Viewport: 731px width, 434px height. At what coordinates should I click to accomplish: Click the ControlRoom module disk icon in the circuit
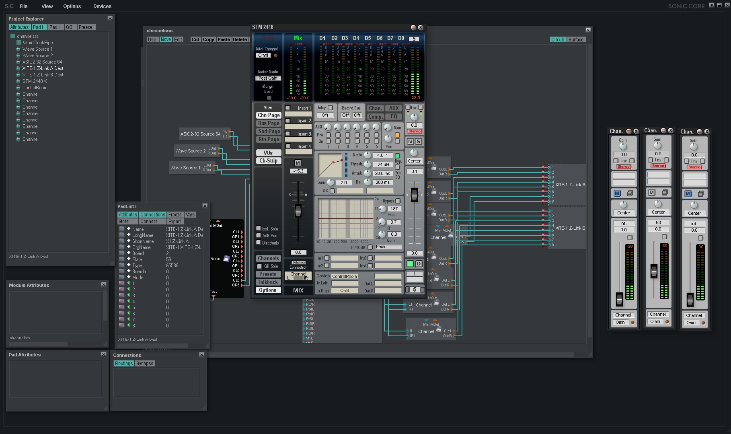tap(226, 258)
